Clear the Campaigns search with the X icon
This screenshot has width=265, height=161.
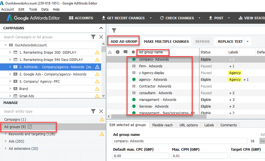101,37
